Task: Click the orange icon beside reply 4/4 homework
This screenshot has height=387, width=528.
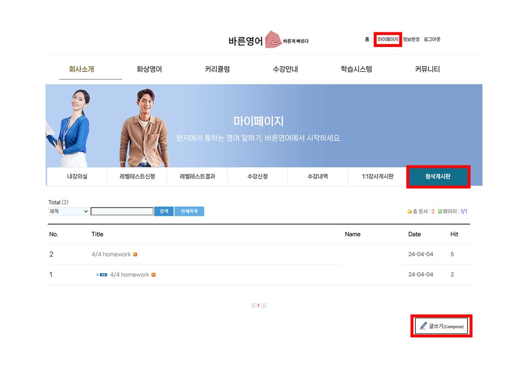Action: point(153,275)
